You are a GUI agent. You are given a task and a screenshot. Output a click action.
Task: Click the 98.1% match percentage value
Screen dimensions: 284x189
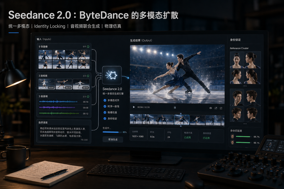[x=256, y=143]
